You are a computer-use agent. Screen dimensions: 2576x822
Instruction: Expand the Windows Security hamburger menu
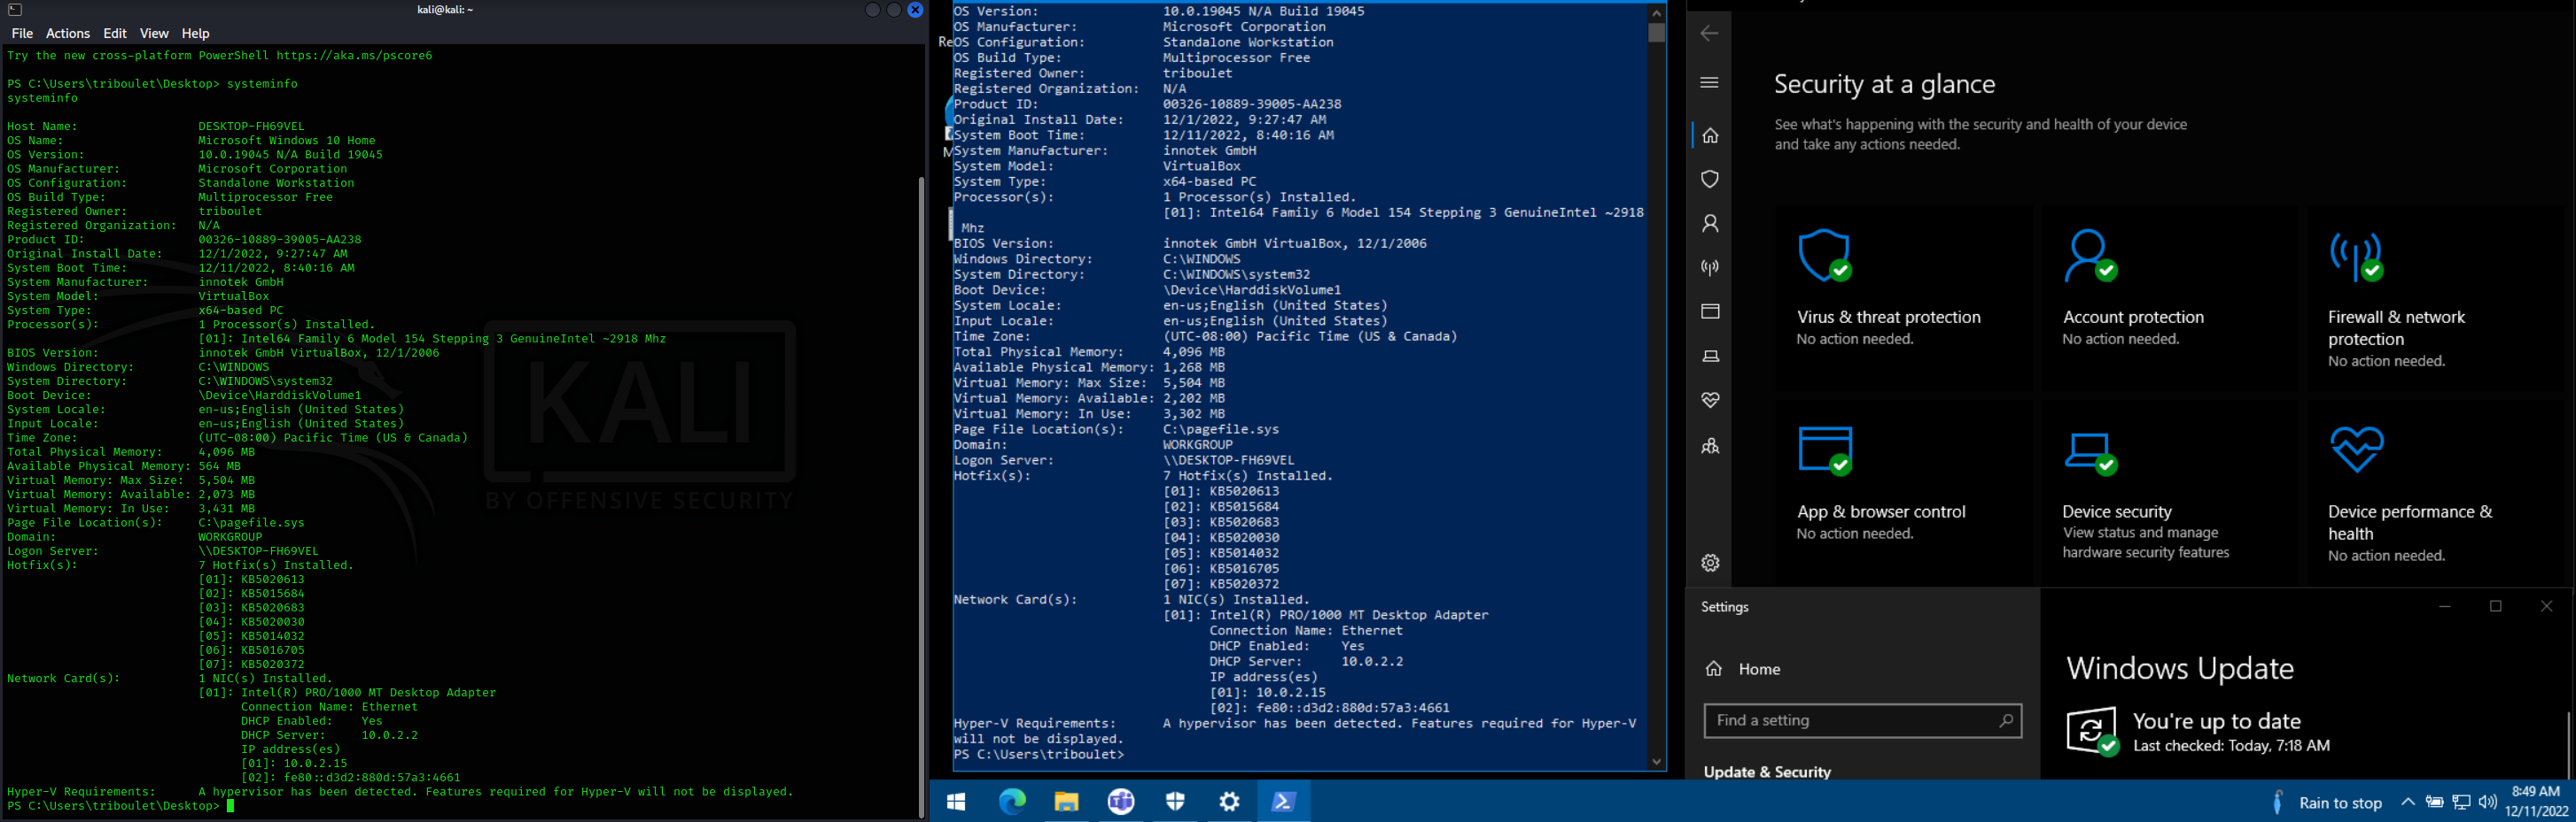pos(1710,82)
